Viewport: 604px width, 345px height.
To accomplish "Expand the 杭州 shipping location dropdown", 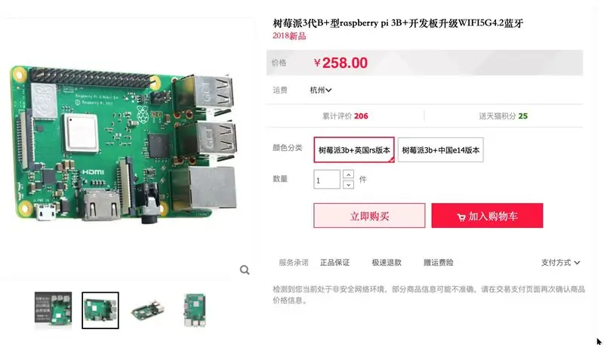I will coord(320,90).
